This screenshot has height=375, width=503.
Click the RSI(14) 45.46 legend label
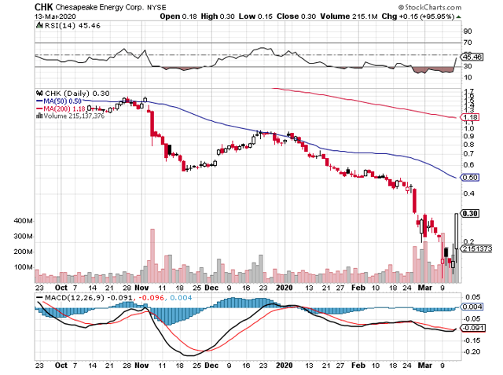coord(72,26)
